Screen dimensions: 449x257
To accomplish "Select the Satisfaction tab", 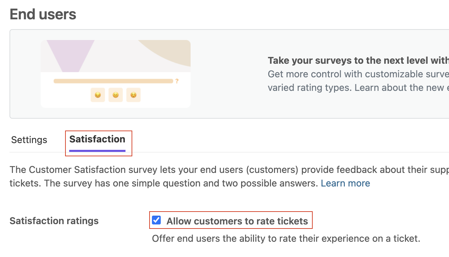I will (x=97, y=139).
